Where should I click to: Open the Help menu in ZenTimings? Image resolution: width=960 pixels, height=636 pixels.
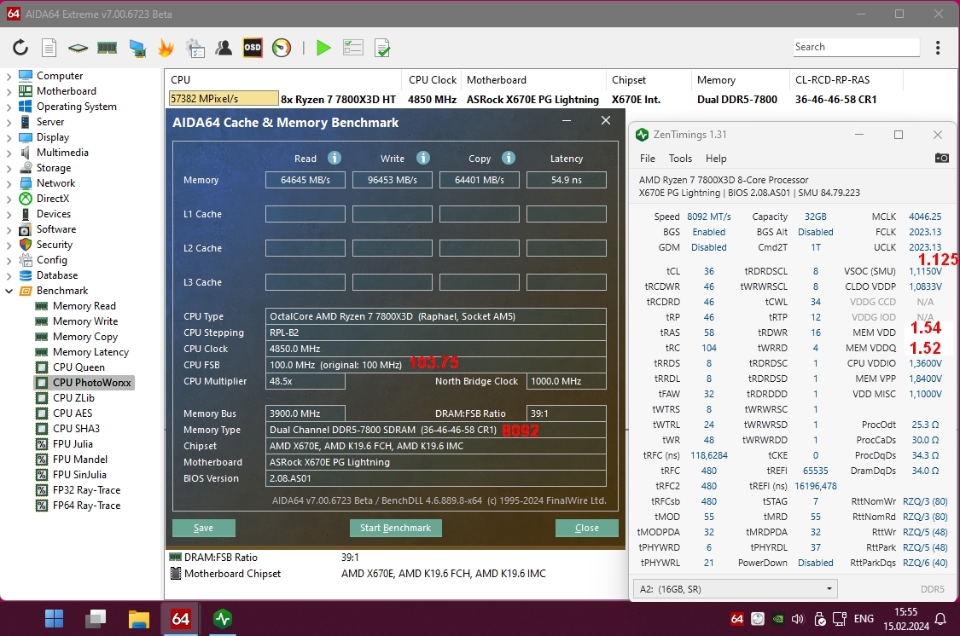click(716, 159)
